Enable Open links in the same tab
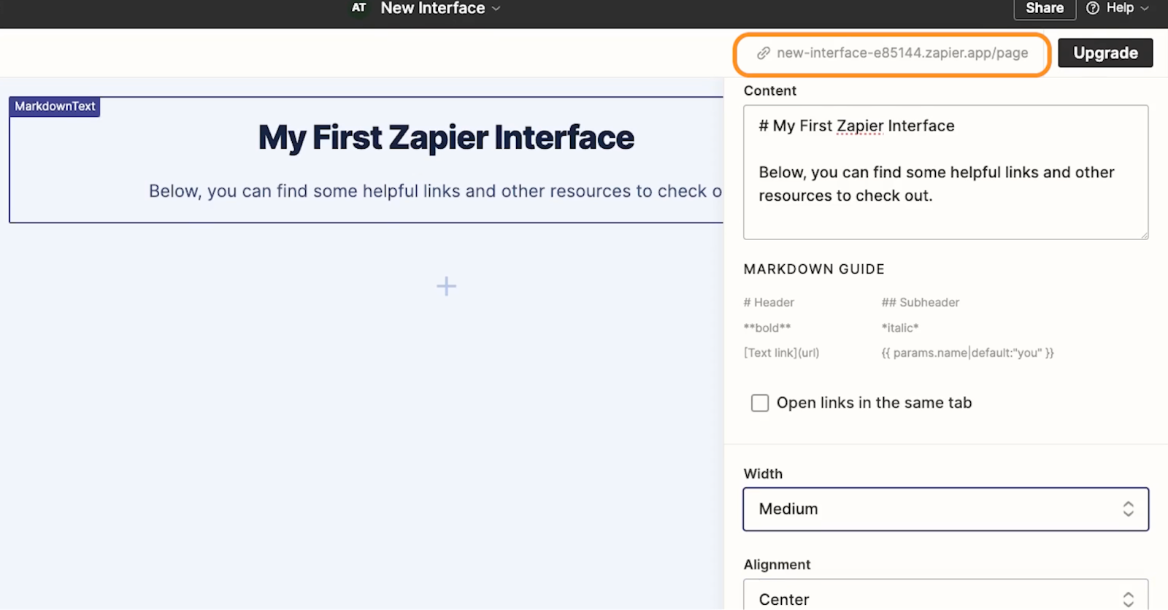The image size is (1168, 610). point(760,403)
